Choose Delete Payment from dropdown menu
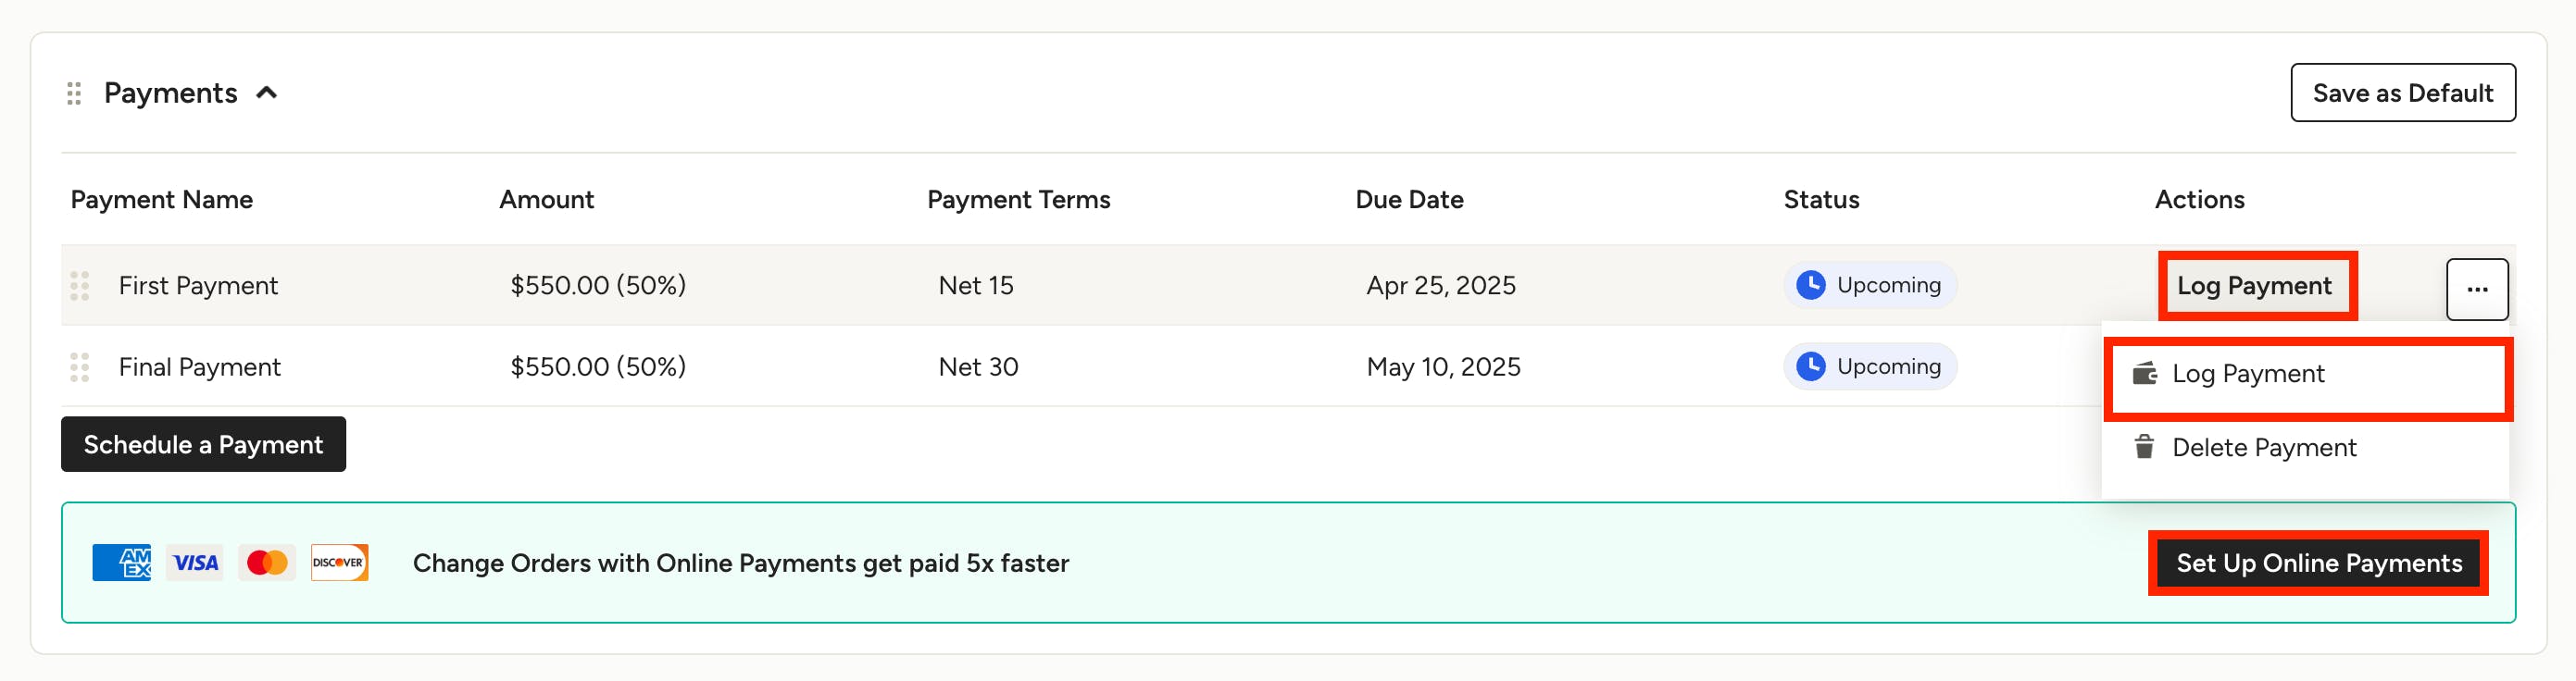Screen dimensions: 2576x681 click(2264, 449)
